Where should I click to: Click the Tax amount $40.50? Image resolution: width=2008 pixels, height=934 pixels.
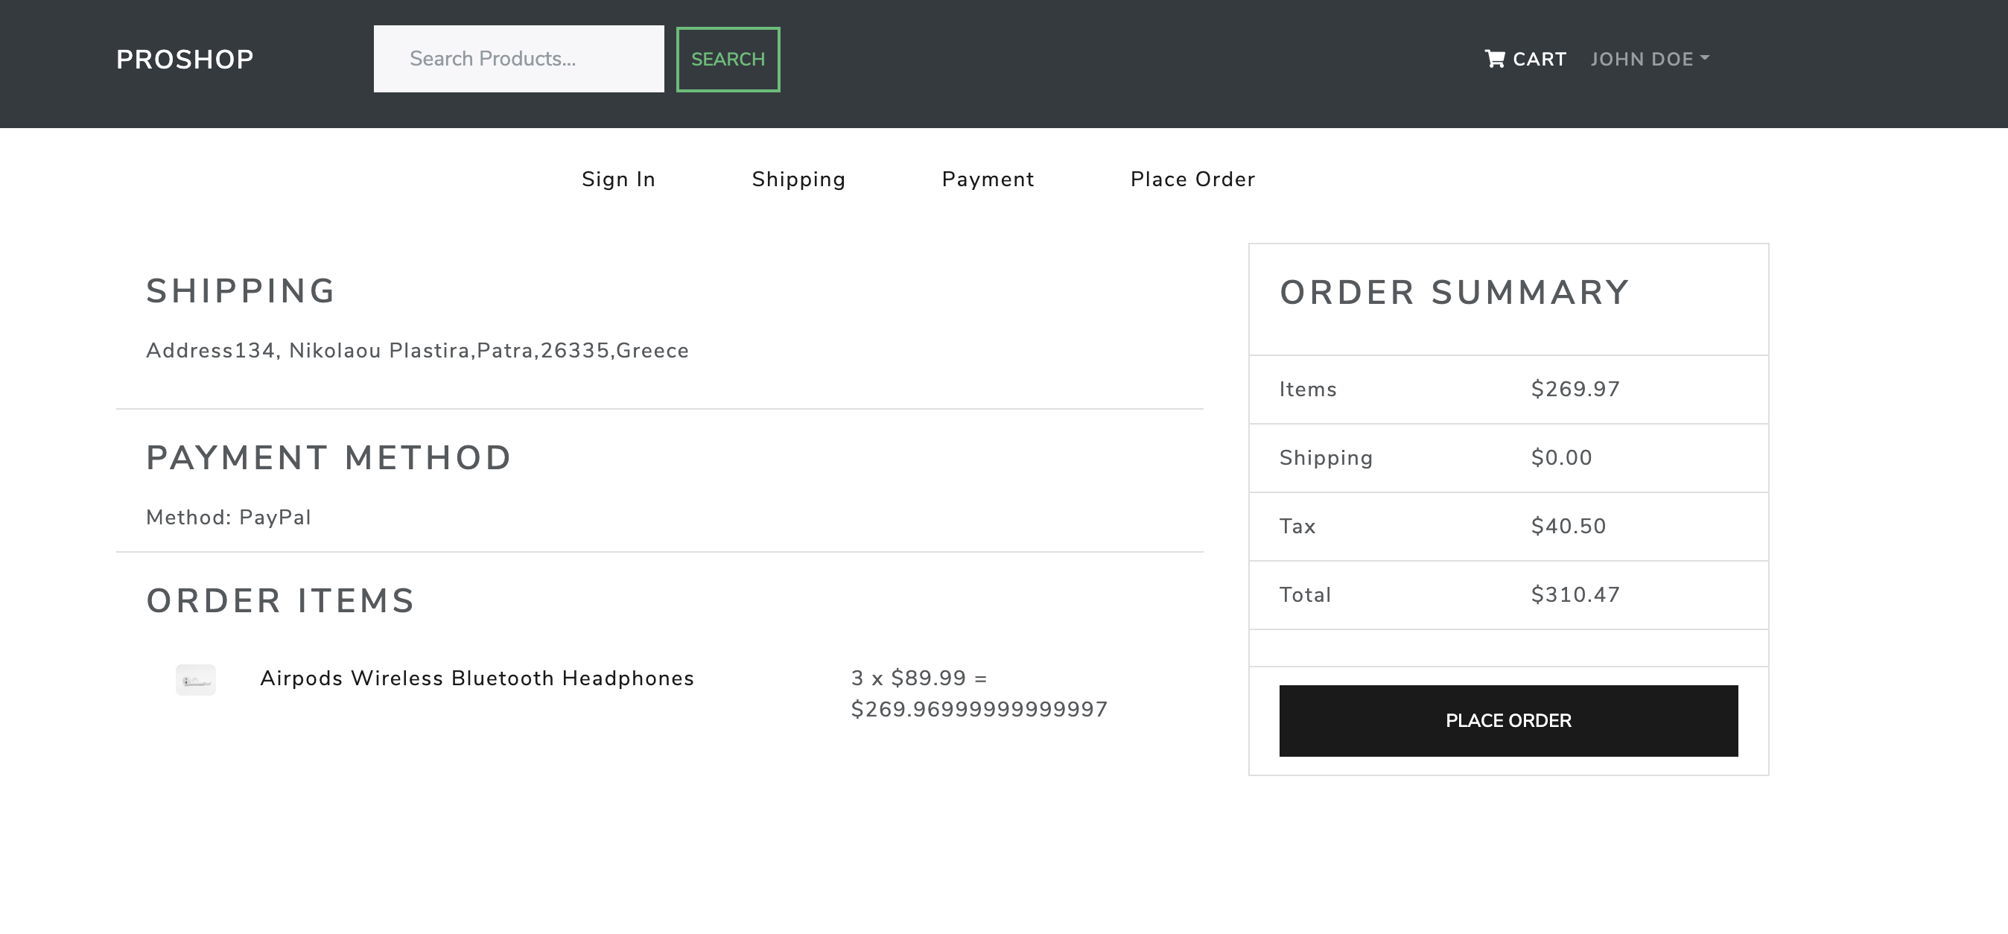[1568, 527]
